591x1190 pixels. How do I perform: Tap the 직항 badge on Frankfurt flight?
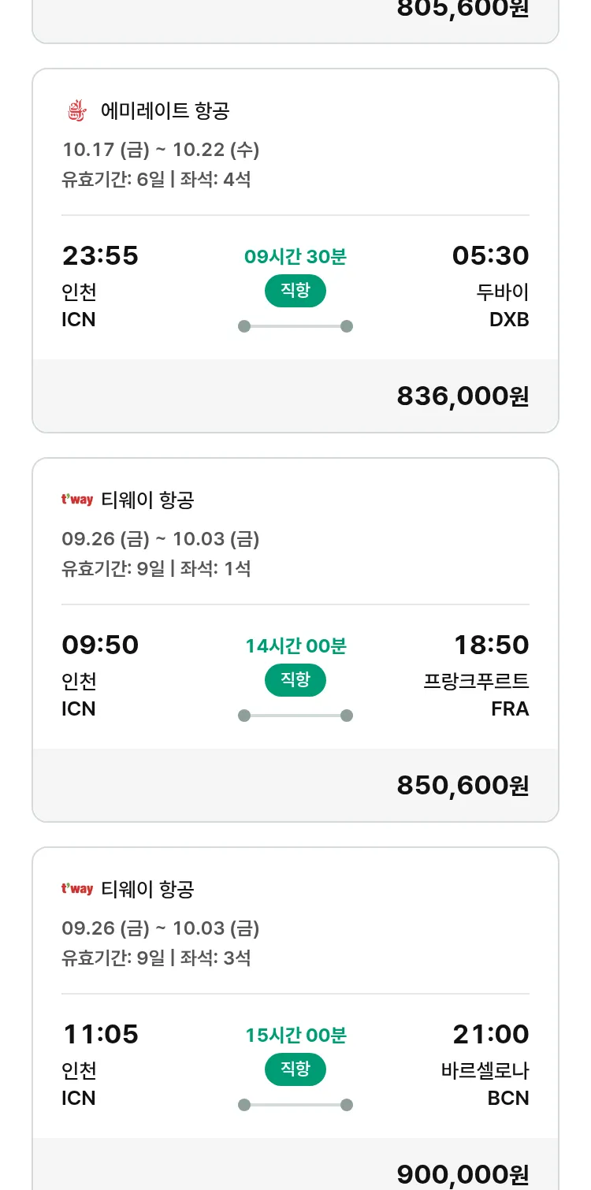tap(295, 680)
